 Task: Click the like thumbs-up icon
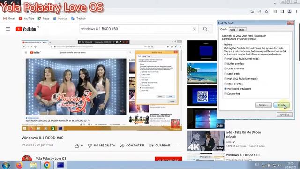pyautogui.click(x=77, y=146)
